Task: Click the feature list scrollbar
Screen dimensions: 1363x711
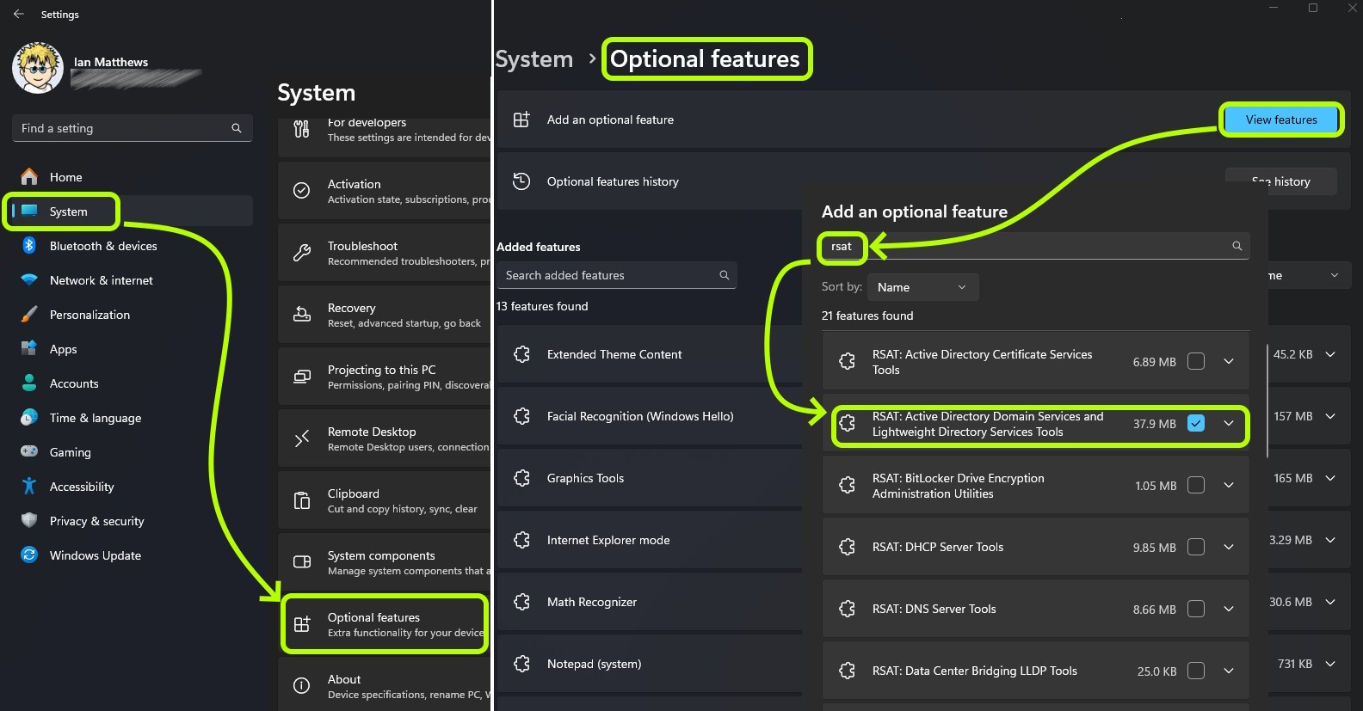Action: (x=1267, y=387)
